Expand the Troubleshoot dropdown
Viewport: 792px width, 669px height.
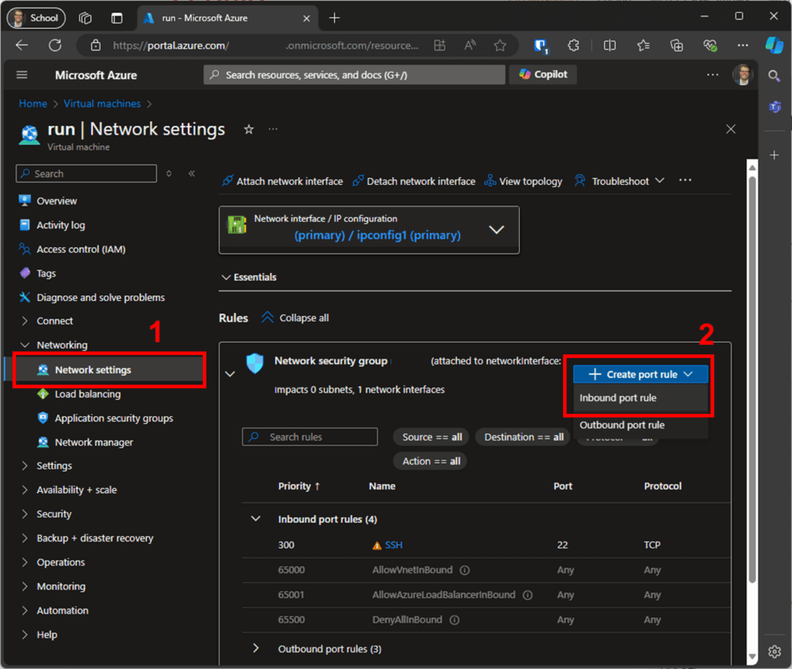(x=661, y=181)
